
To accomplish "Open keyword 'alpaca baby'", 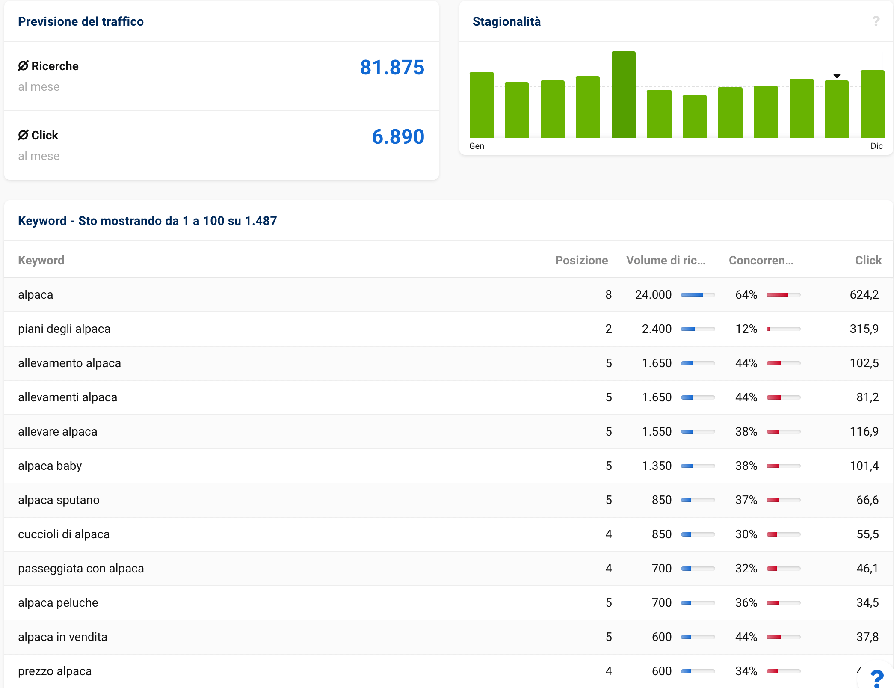I will point(50,466).
